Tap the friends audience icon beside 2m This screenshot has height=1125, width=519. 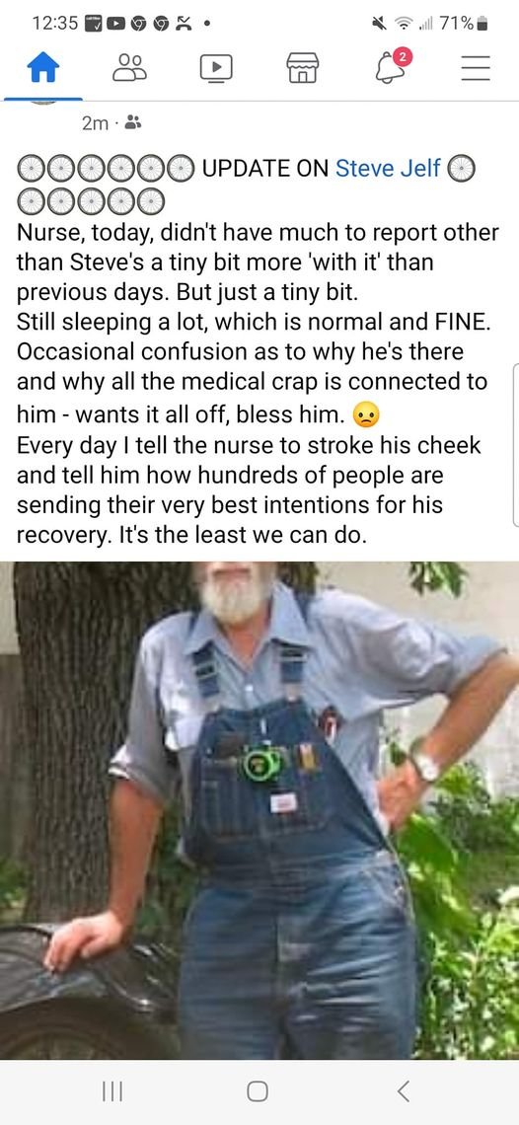(133, 123)
